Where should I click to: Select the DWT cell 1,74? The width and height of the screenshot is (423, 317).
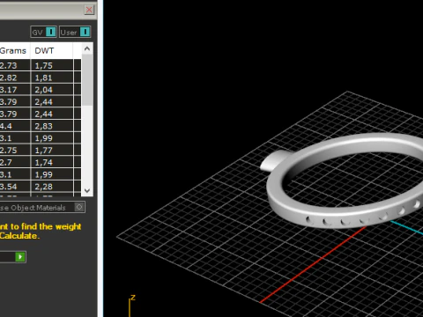(x=52, y=162)
